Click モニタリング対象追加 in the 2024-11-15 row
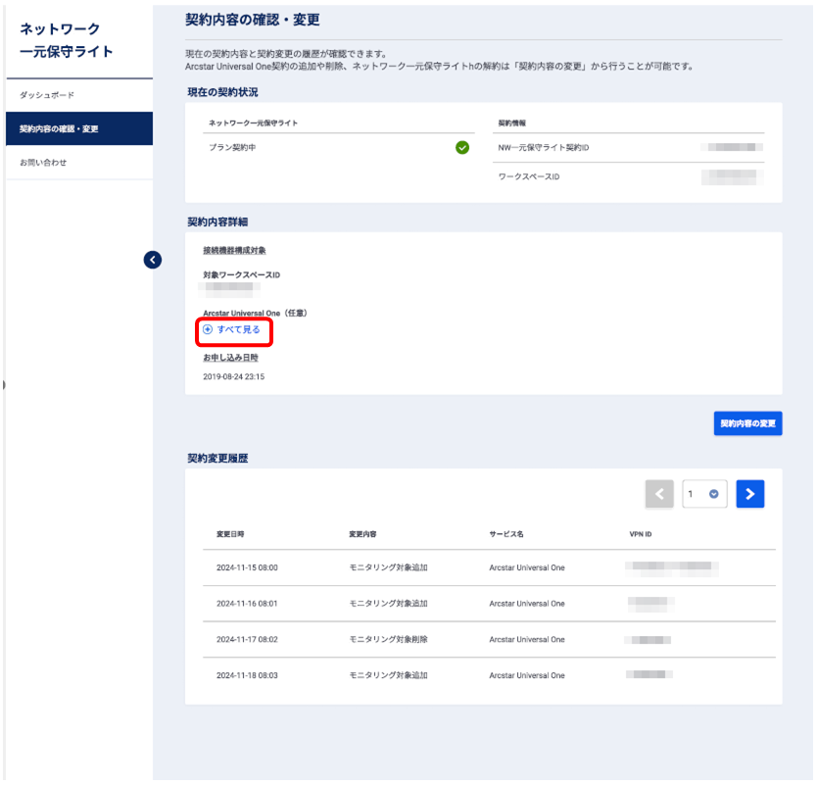 tap(388, 567)
